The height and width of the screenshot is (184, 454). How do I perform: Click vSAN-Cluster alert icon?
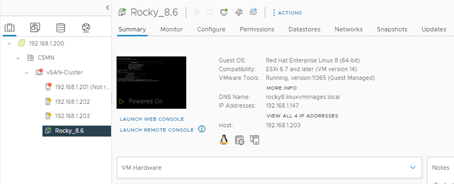click(x=39, y=72)
